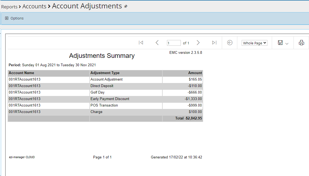Screen dimensions: 309x176
Task: Pin the Account Adjustments page
Action: (126, 6)
